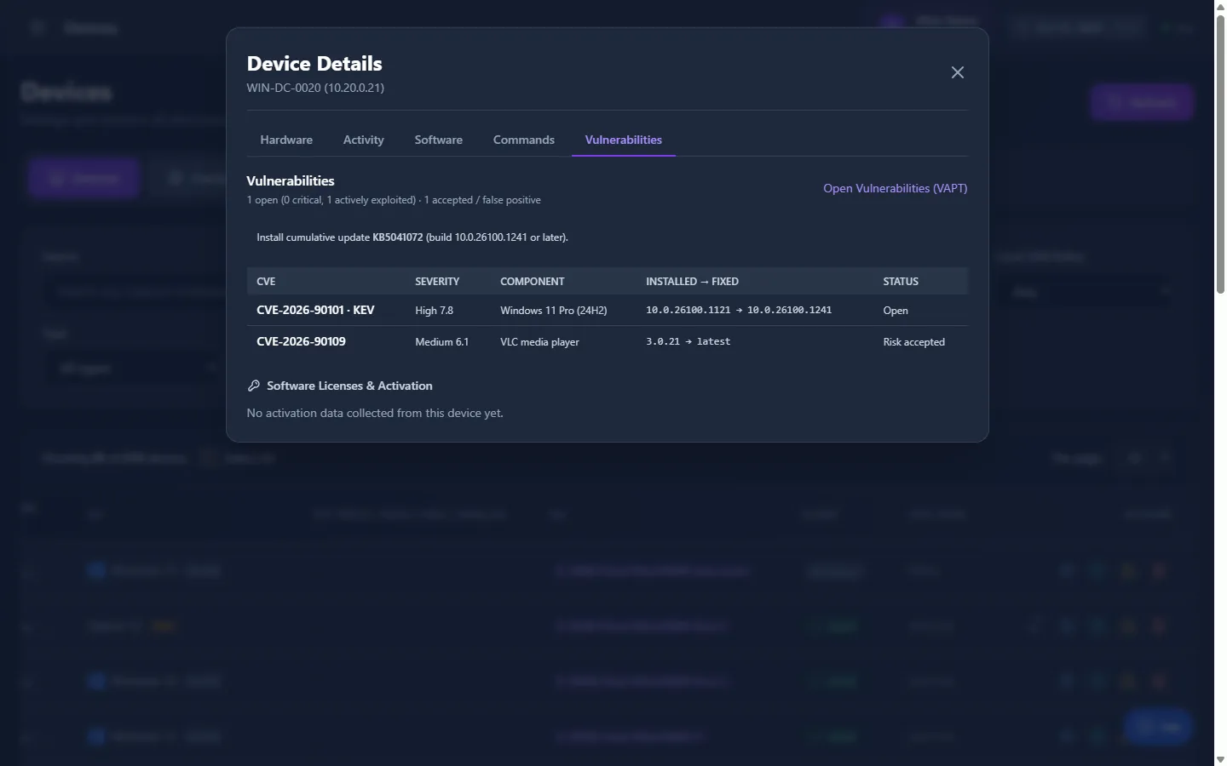Click the Open status of CVE-2026-90101
1227x766 pixels.
pyautogui.click(x=896, y=311)
